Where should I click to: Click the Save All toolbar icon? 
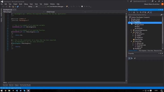18,6
